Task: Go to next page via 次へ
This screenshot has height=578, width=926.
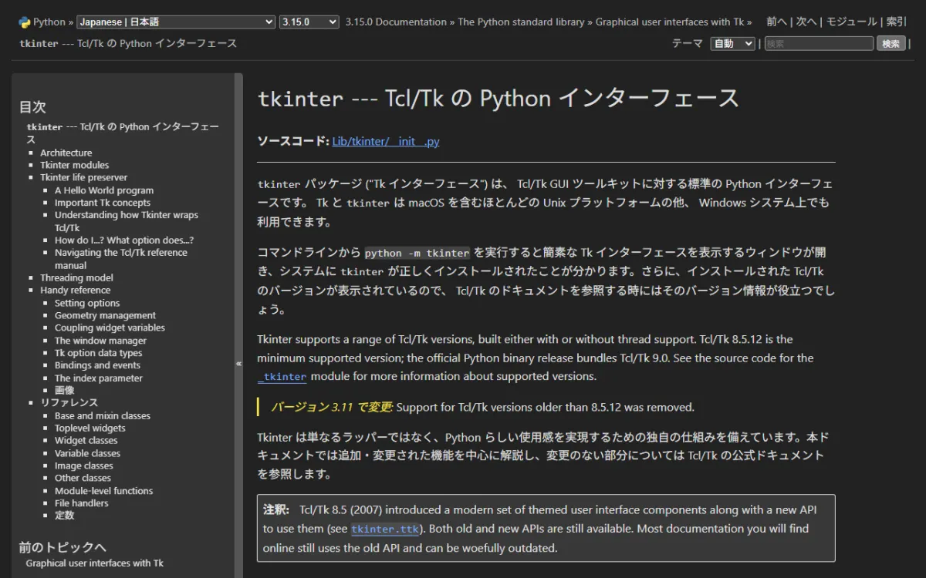Action: pos(806,22)
